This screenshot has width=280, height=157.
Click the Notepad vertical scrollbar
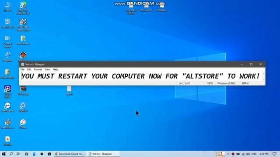[x=263, y=76]
